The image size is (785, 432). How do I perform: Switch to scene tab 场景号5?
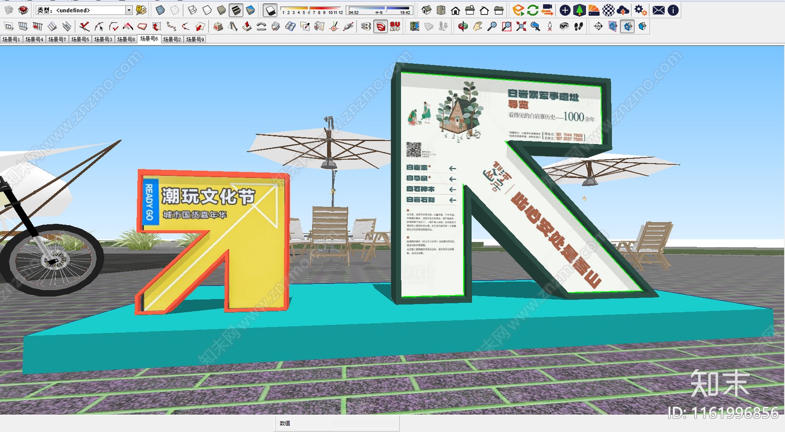(x=80, y=39)
